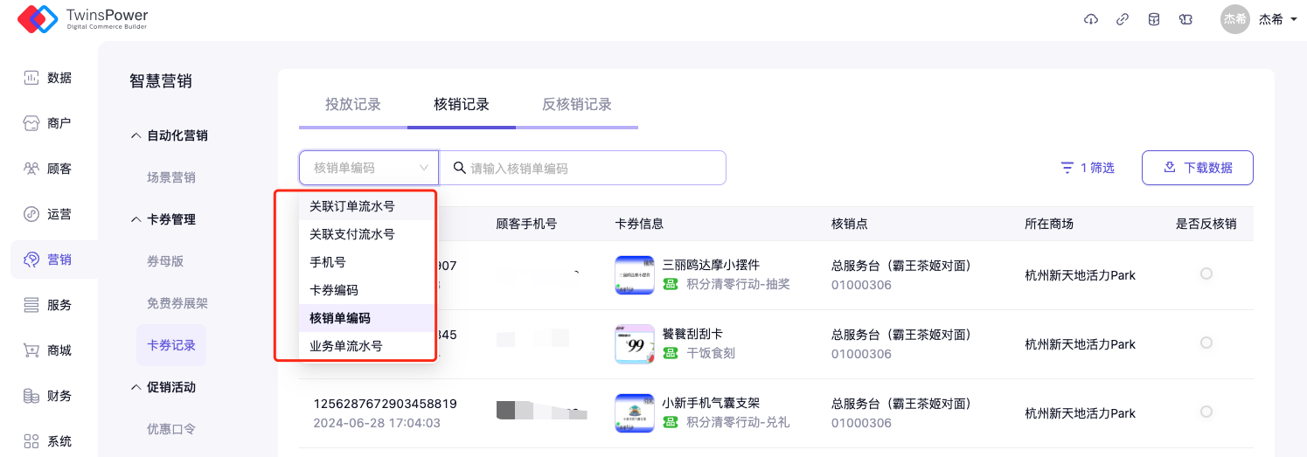This screenshot has height=457, width=1307.
Task: Open the 财务 sidebar section
Action: [x=48, y=396]
